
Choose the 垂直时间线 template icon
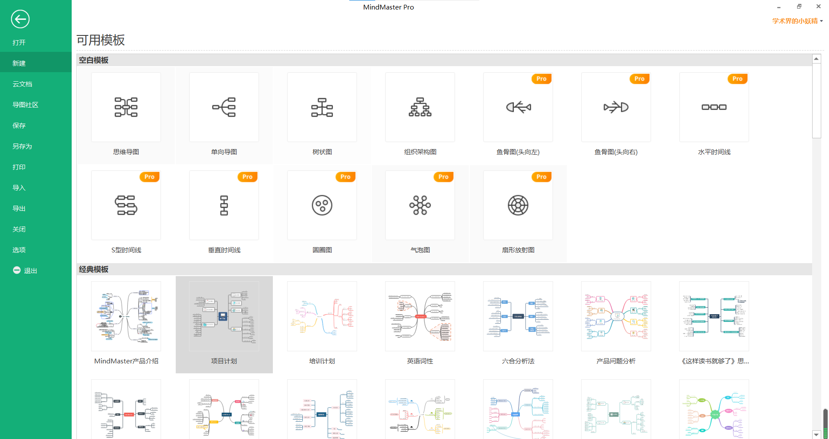[224, 205]
